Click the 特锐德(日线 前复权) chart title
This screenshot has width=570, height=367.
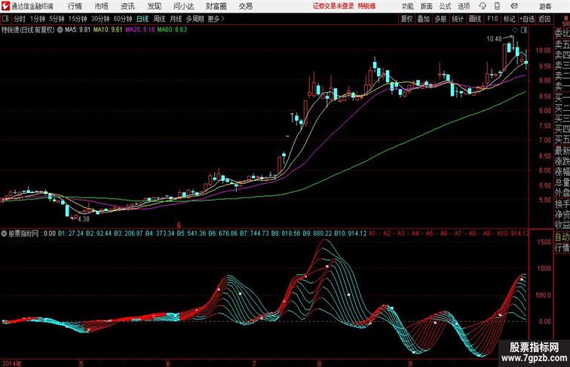click(x=28, y=30)
